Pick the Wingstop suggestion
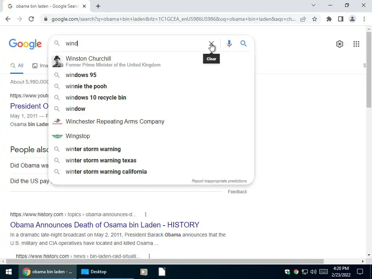This screenshot has width=372, height=279. tap(151, 136)
